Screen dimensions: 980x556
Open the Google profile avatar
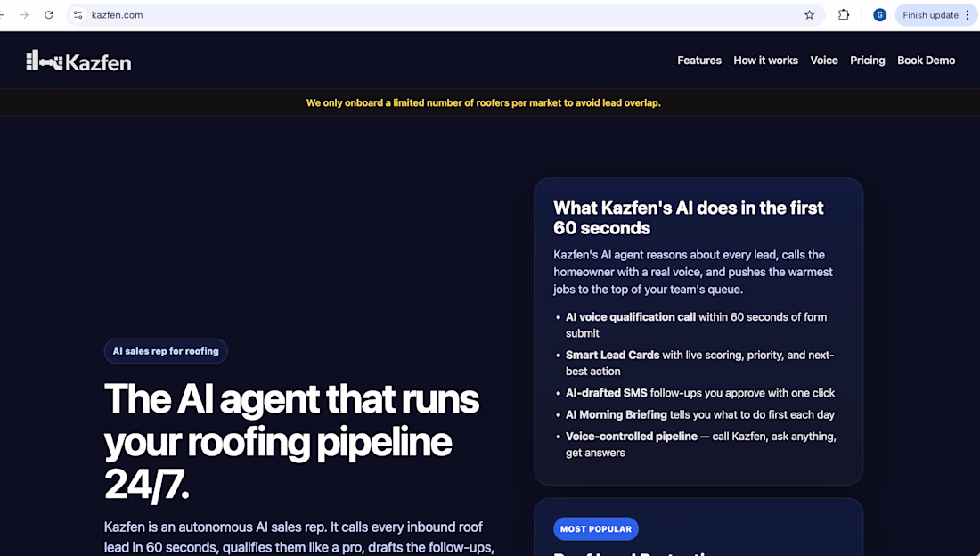pos(879,15)
